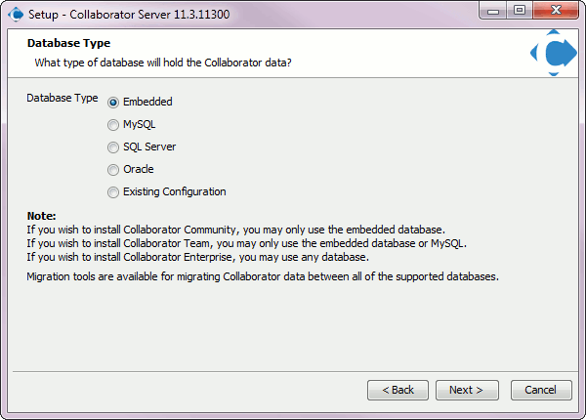This screenshot has width=586, height=420.
Task: Go back with the Back button
Action: tap(398, 390)
